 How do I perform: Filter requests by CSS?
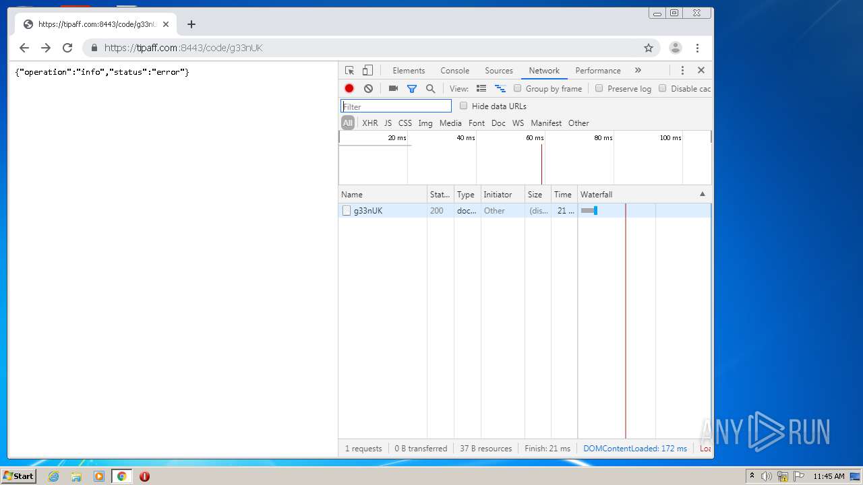[x=405, y=123]
